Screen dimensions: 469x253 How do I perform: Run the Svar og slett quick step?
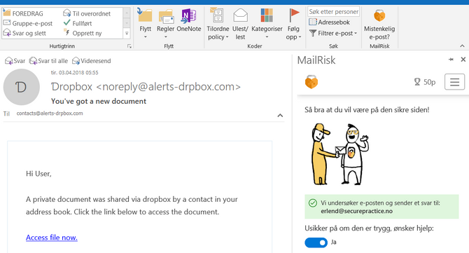(24, 33)
